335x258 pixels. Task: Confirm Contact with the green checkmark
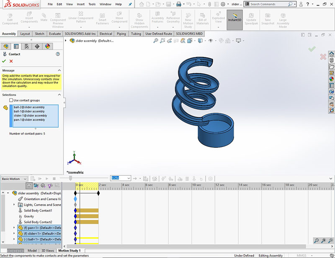[x=4, y=62]
